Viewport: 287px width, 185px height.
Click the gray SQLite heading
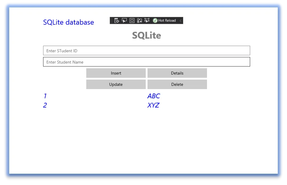coord(147,35)
